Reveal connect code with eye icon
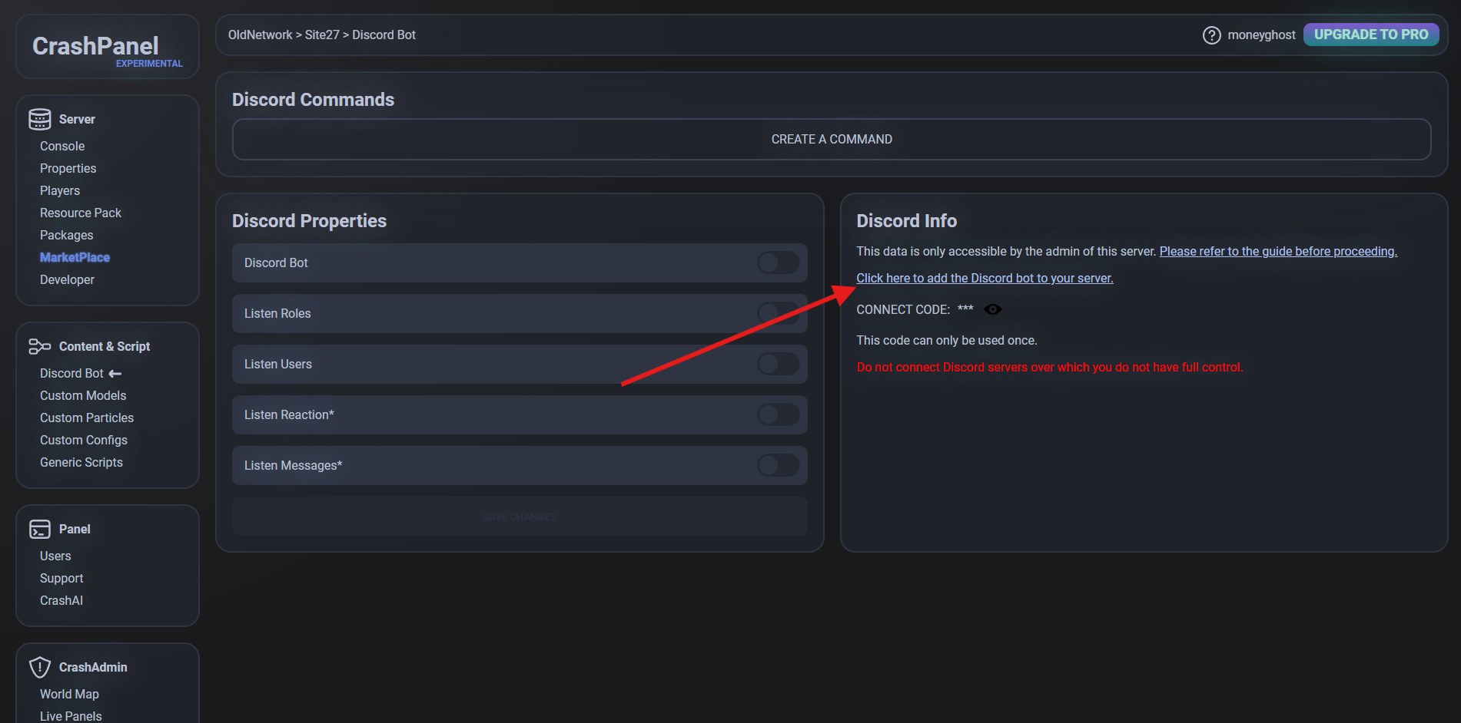The height and width of the screenshot is (723, 1461). pos(992,309)
